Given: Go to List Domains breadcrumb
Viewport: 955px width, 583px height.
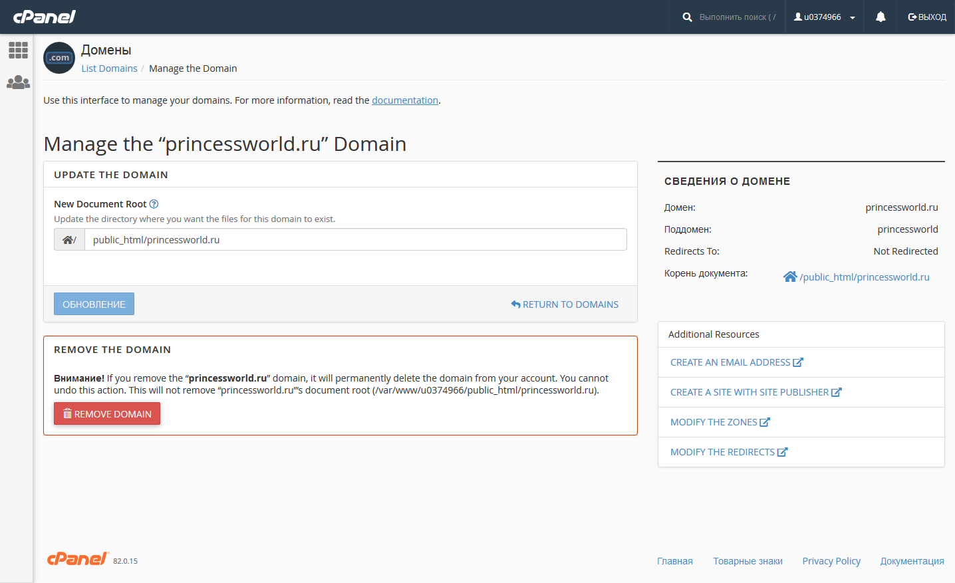Looking at the screenshot, I should click(109, 68).
